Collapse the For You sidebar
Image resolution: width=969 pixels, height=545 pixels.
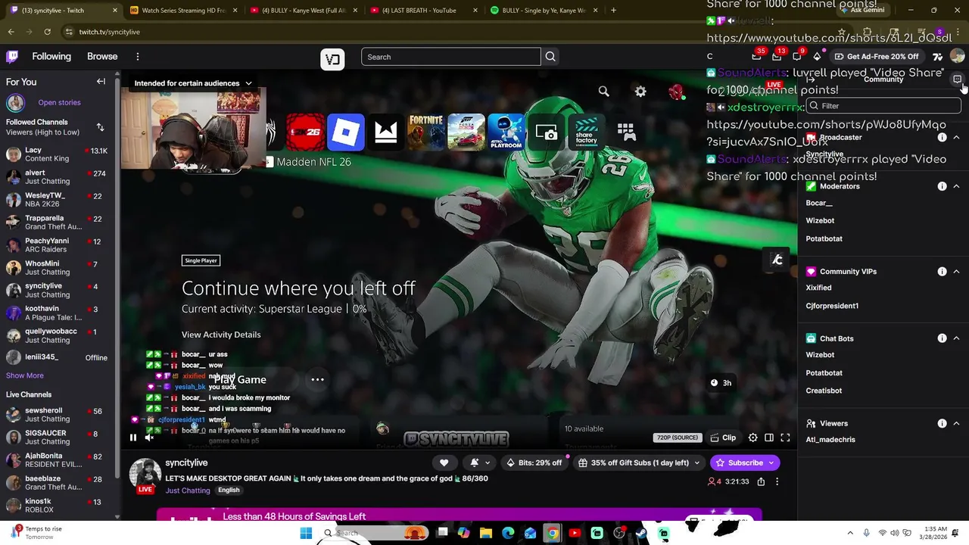pos(101,82)
